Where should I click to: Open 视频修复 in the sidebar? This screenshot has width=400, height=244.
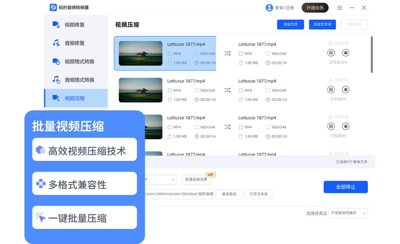75,25
